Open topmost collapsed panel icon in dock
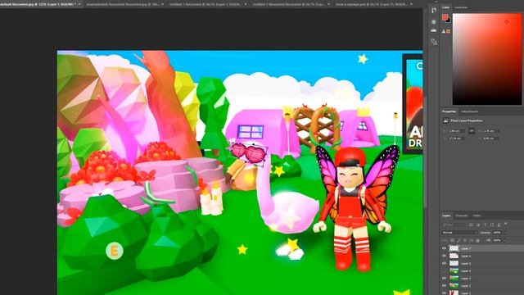This screenshot has width=524, height=295. click(434, 10)
